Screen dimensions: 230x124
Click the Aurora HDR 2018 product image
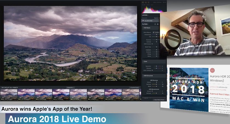point(189,90)
